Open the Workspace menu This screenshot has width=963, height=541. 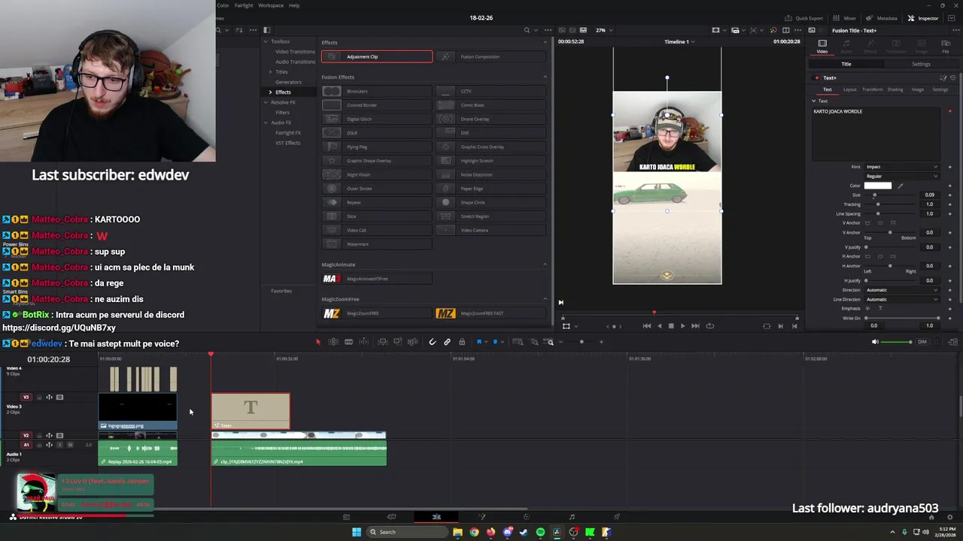pyautogui.click(x=271, y=5)
